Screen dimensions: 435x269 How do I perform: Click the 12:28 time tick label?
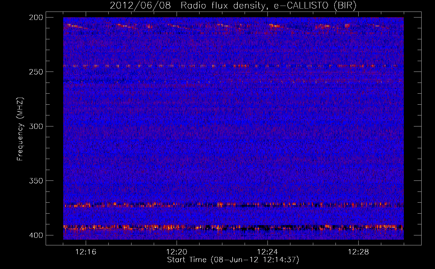coord(358,252)
